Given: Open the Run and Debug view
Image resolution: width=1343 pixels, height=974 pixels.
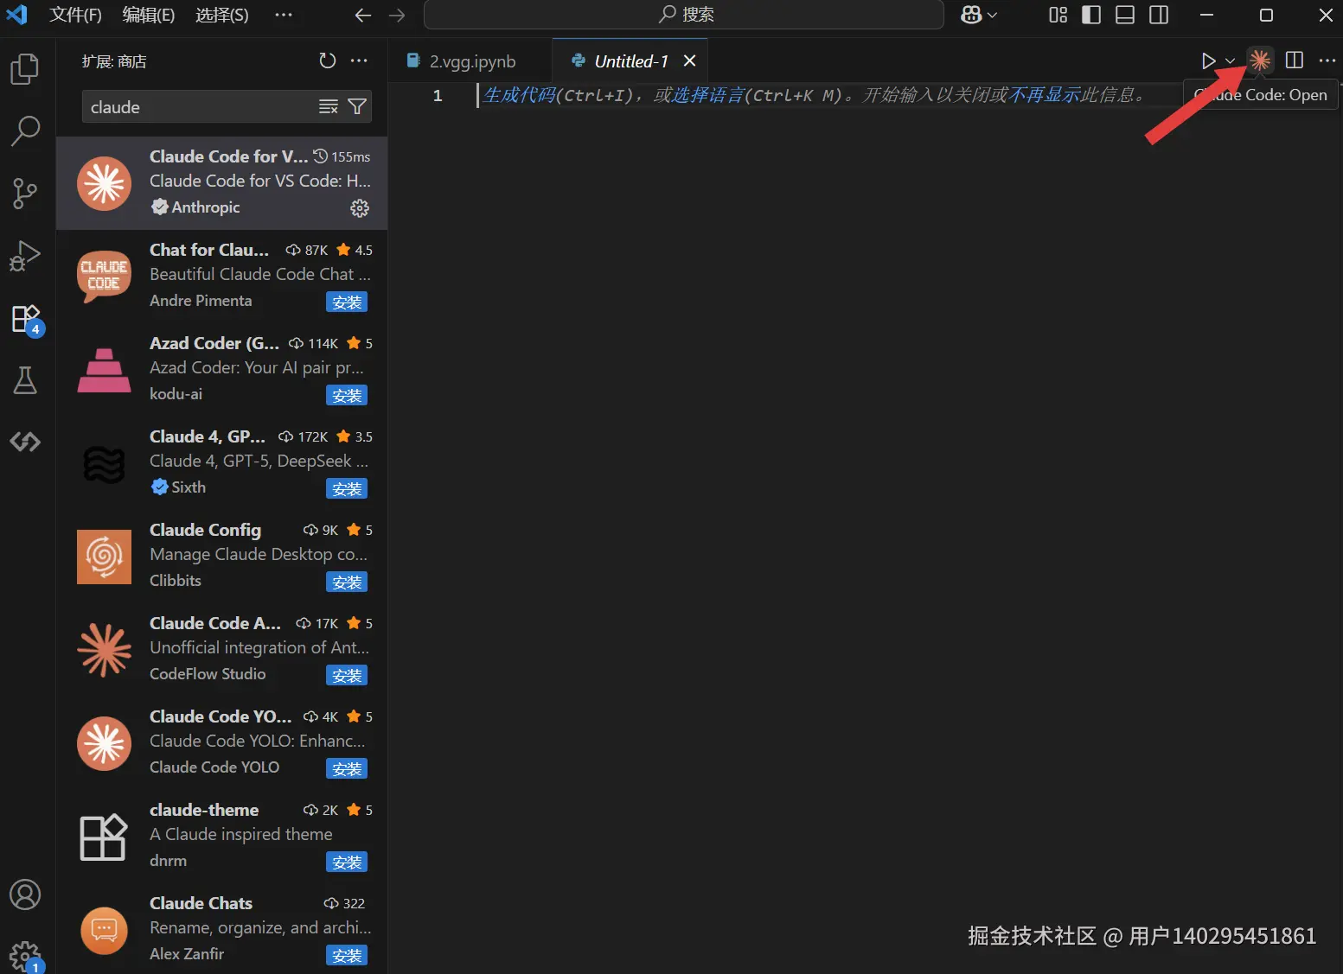Looking at the screenshot, I should (25, 256).
